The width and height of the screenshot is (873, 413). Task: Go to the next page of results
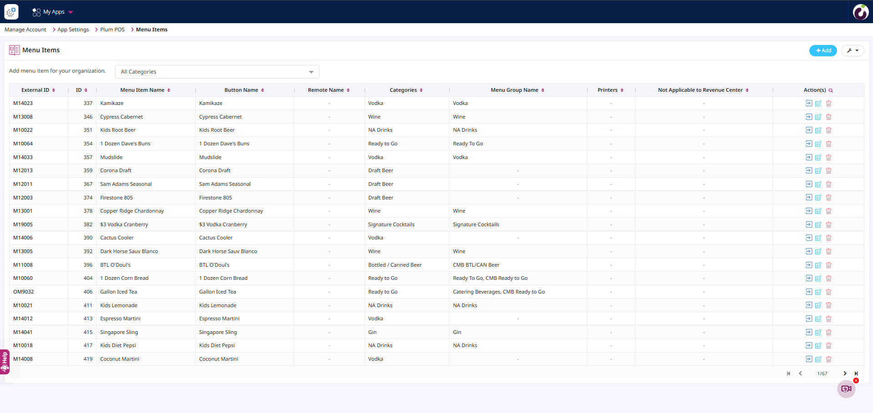[x=845, y=373]
